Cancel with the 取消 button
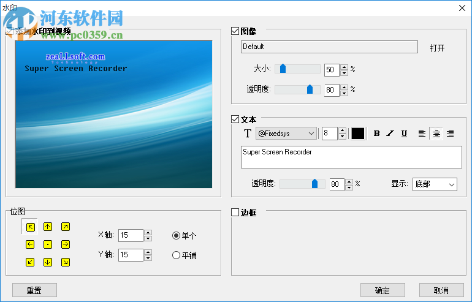Image resolution: width=472 pixels, height=302 pixels. point(441,290)
